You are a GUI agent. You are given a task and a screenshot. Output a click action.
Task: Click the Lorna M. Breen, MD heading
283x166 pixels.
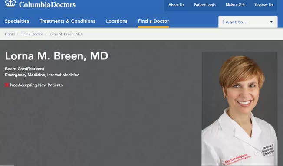coord(56,56)
